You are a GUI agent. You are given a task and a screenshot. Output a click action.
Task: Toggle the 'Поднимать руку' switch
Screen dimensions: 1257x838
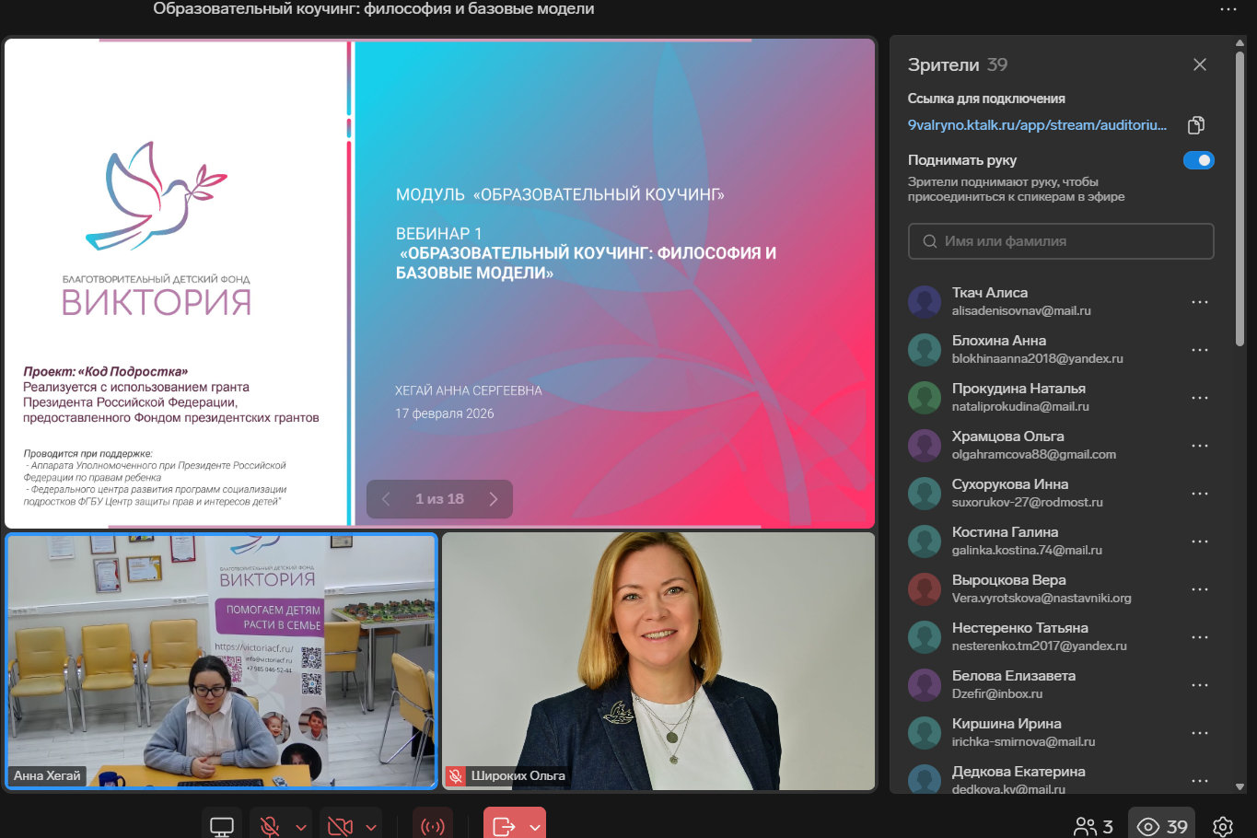[x=1198, y=160]
